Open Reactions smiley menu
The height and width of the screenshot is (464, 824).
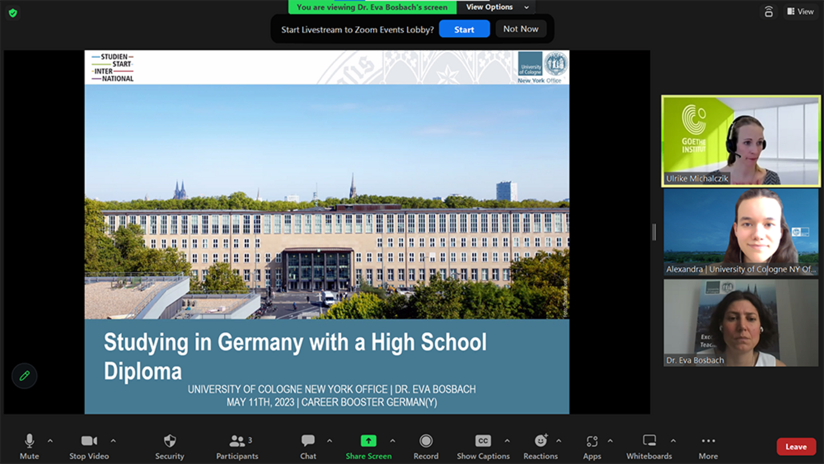click(541, 446)
